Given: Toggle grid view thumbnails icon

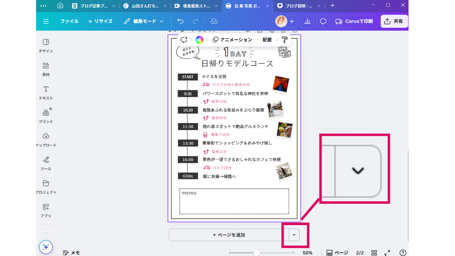Looking at the screenshot, I should [x=374, y=253].
